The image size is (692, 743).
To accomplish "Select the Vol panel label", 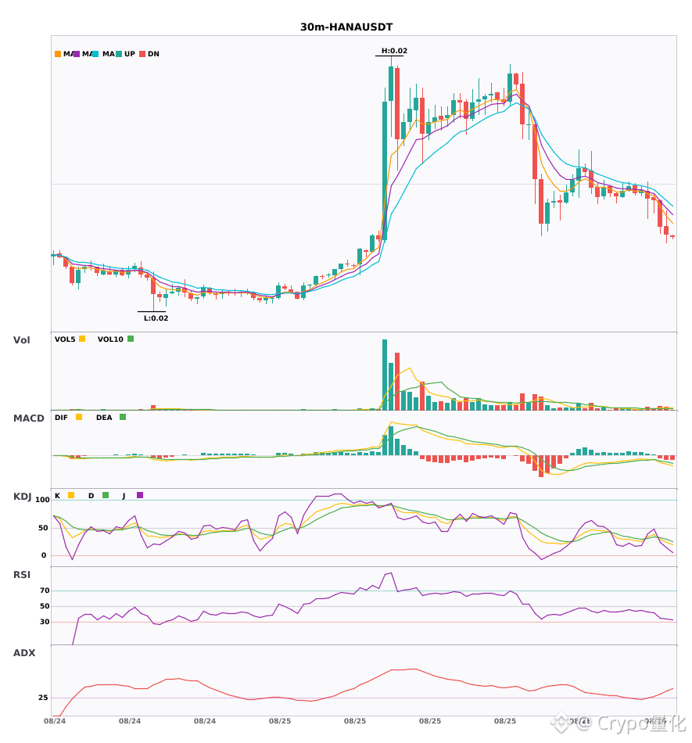I will click(21, 340).
